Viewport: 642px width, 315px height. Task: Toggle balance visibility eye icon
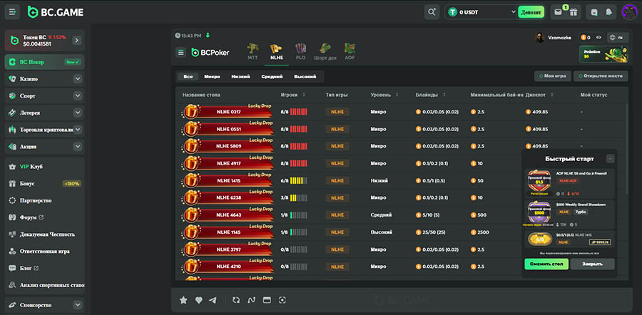click(598, 37)
